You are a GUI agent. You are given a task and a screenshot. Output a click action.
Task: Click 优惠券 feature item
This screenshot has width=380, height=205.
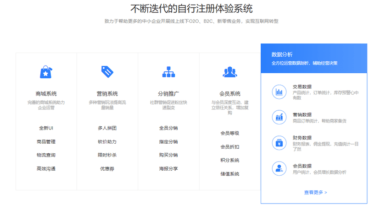click(107, 169)
